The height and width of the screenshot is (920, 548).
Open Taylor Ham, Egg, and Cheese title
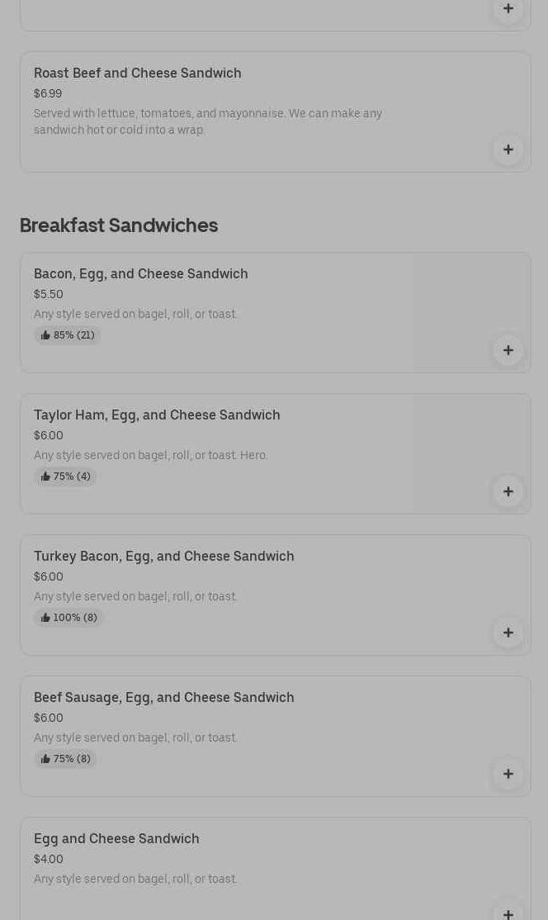(x=157, y=415)
